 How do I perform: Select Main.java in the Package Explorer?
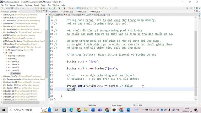coord(16,73)
